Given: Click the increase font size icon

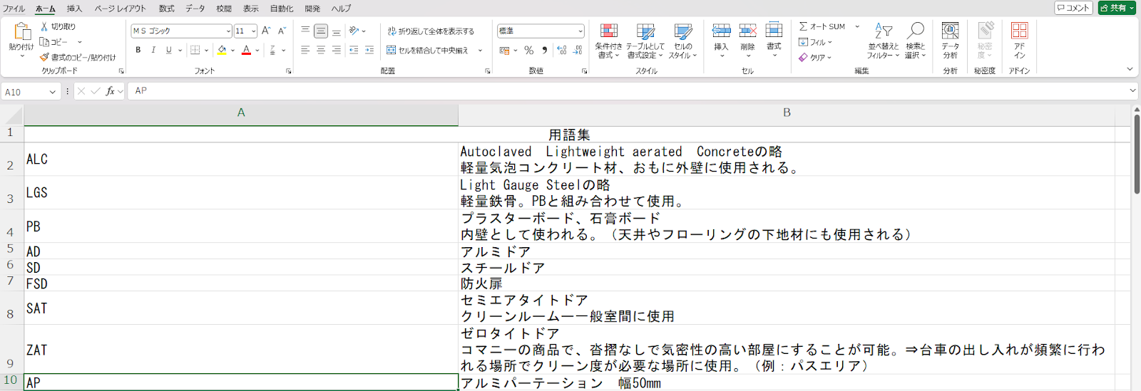Looking at the screenshot, I should pyautogui.click(x=266, y=31).
